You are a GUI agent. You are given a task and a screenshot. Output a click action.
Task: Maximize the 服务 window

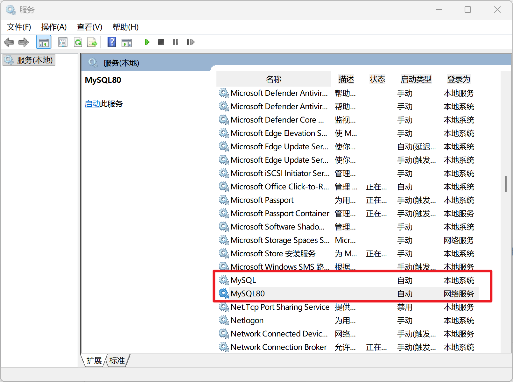[x=468, y=10]
